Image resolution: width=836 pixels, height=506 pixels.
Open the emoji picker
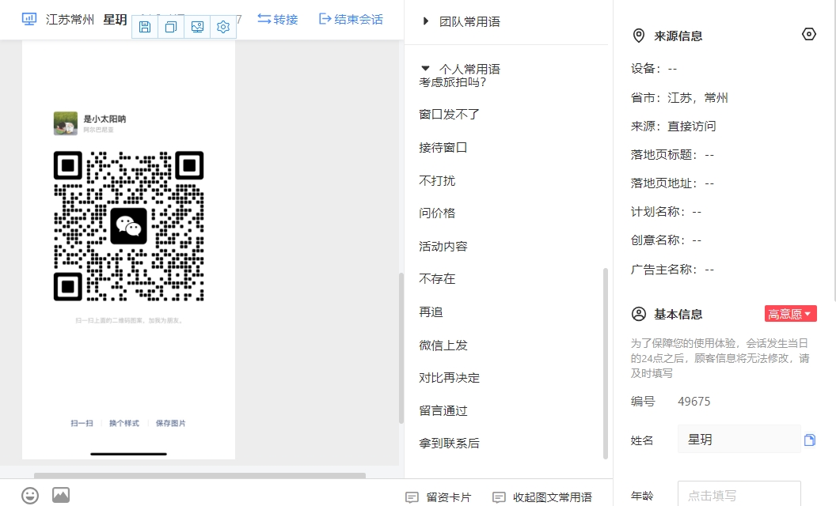[x=30, y=496]
